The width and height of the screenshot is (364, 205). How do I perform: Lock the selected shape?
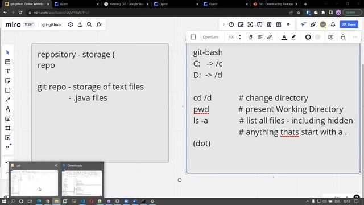coord(343,37)
